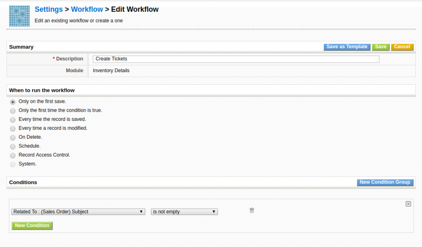Open the "Related To: (Sales Order) Subject" dropdown
422x247 pixels.
pyautogui.click(x=78, y=212)
